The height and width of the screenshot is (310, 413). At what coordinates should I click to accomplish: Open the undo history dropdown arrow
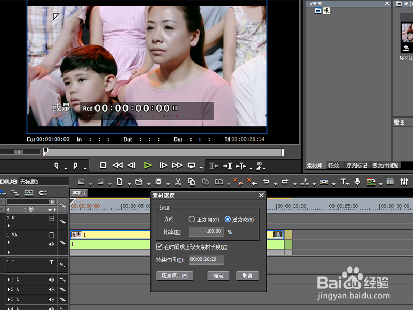pos(276,184)
